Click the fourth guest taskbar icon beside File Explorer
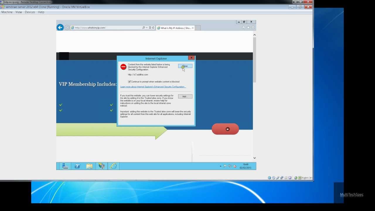The image size is (375, 211). (x=102, y=166)
